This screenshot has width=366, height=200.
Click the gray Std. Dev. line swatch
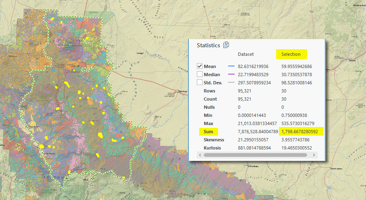231,82
